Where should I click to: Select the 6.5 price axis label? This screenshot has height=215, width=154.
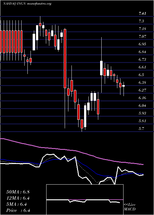tap(141, 75)
